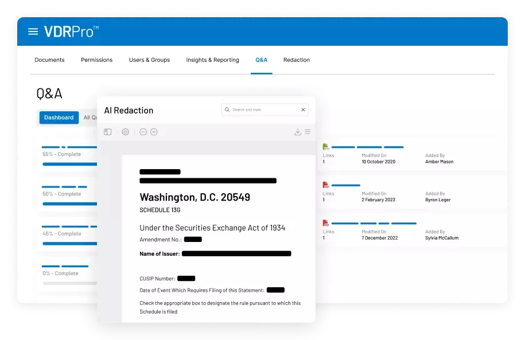Open the PDF file added by Byron Leger
525x340 pixels.
point(325,185)
